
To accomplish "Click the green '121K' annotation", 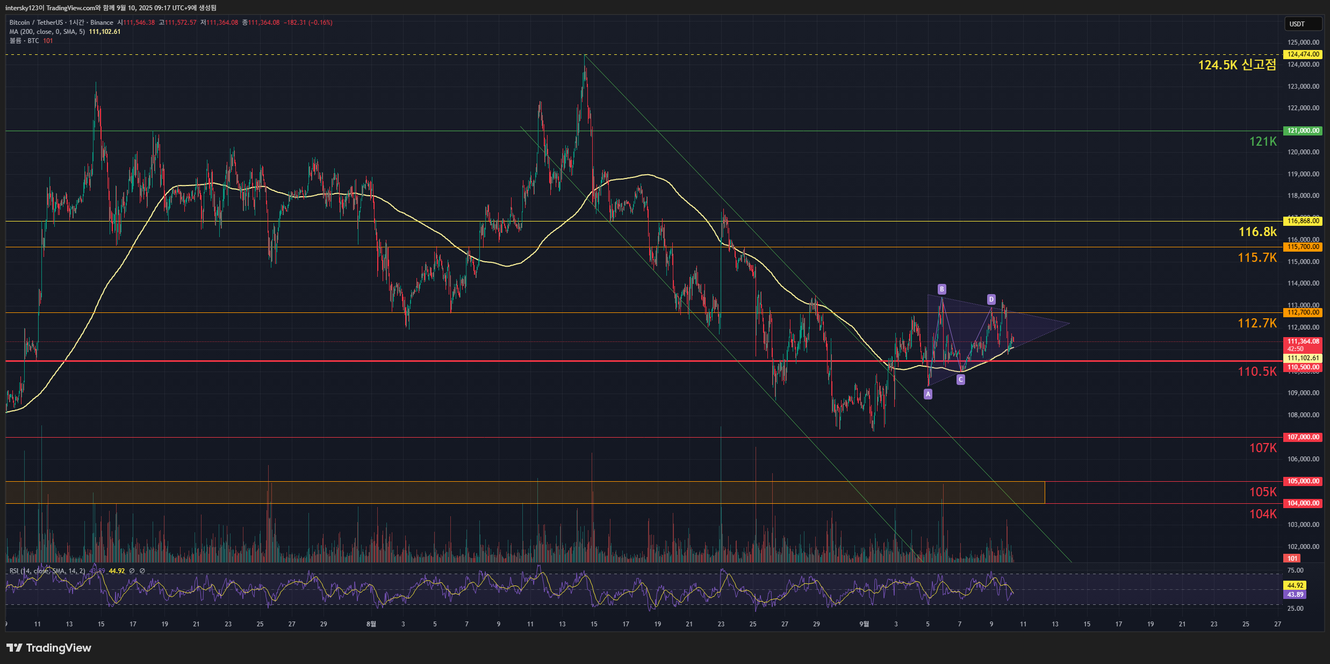I will (1263, 141).
